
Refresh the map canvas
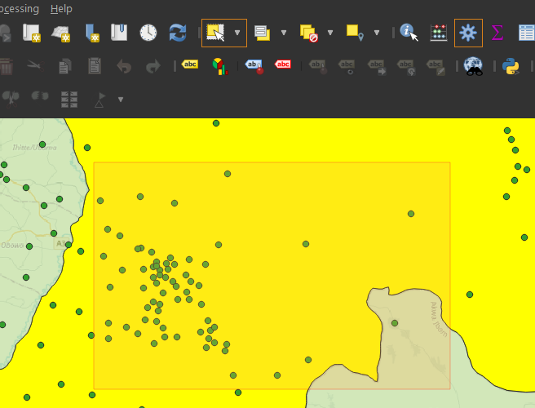click(178, 33)
